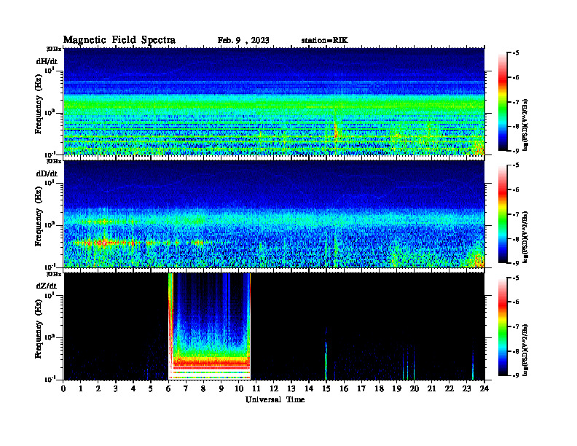577x446 pixels.
Task: Click the hour 18 tick label on time axis
Action: (x=379, y=389)
